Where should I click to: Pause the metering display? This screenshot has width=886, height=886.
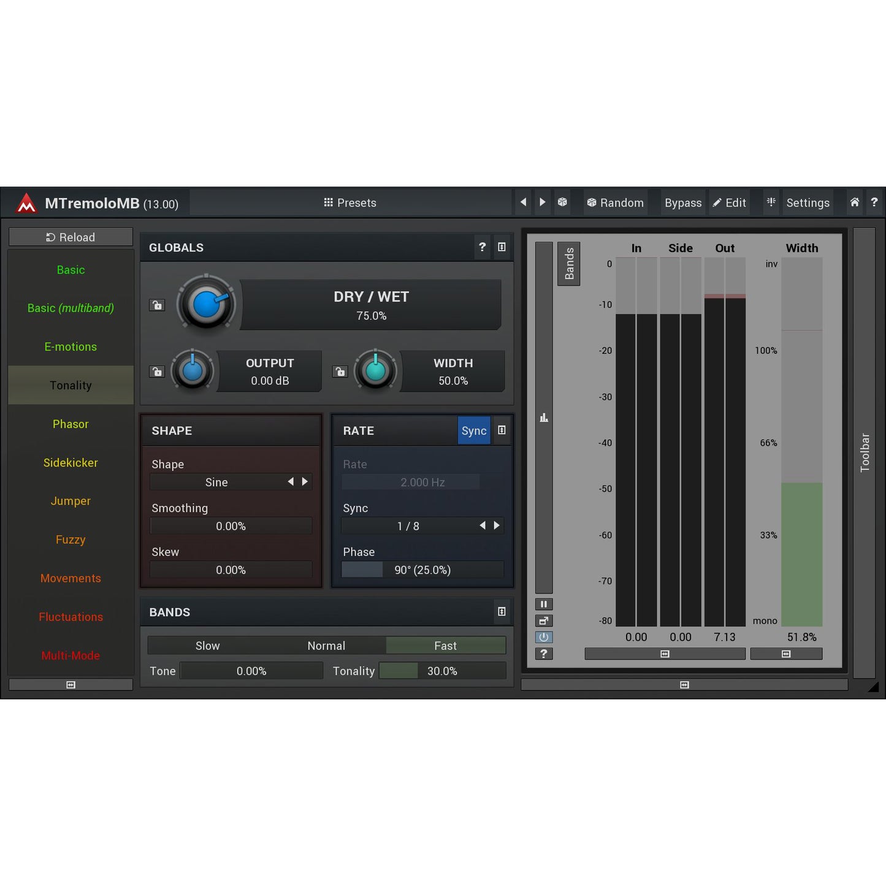543,604
